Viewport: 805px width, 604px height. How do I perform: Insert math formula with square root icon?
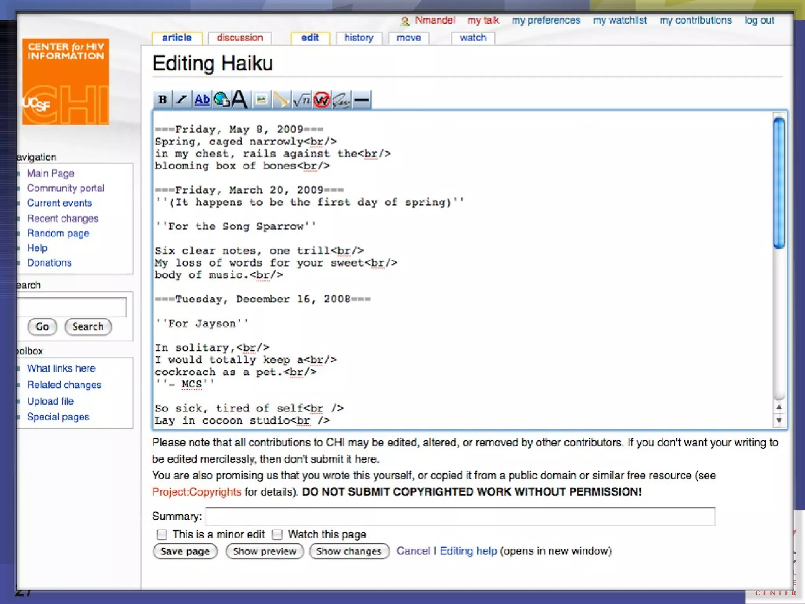pos(301,99)
